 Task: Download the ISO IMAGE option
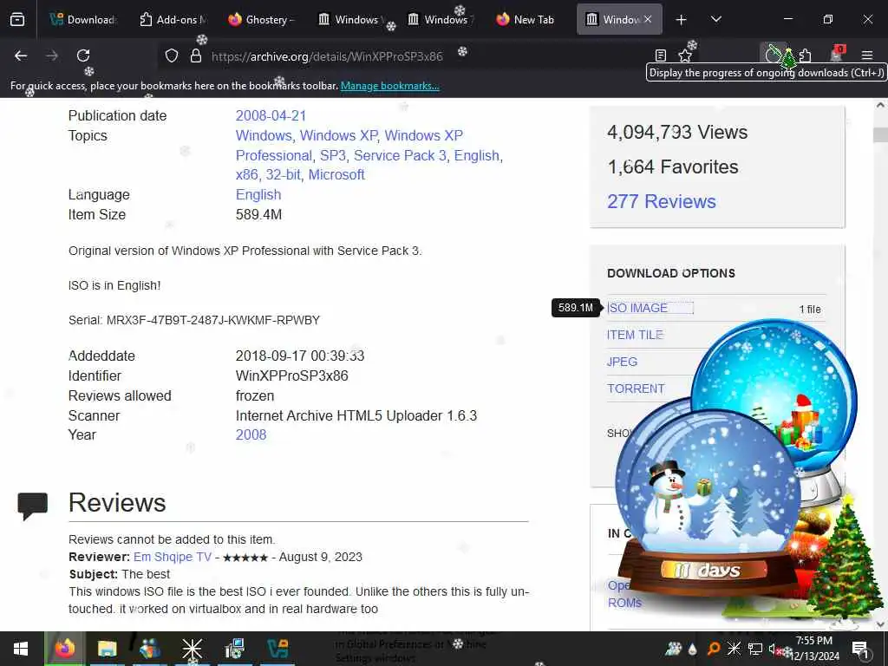(637, 308)
